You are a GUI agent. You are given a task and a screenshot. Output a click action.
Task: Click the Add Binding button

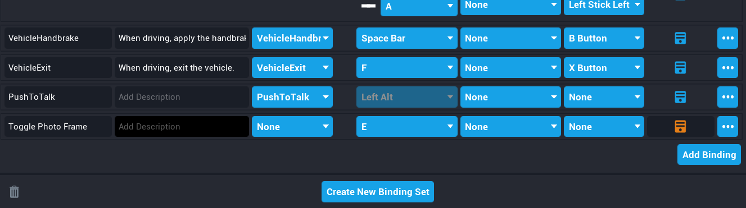click(709, 155)
